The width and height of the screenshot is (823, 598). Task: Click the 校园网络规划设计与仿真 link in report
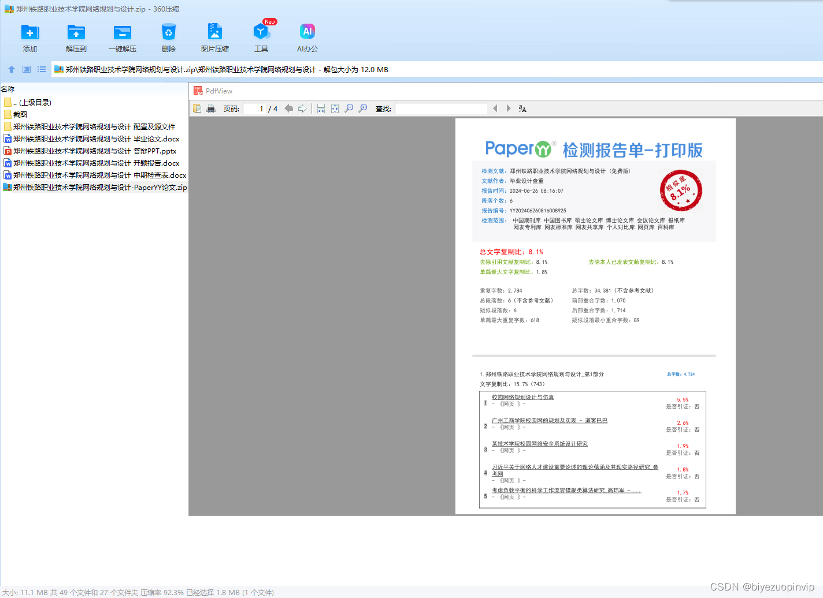[x=522, y=397]
